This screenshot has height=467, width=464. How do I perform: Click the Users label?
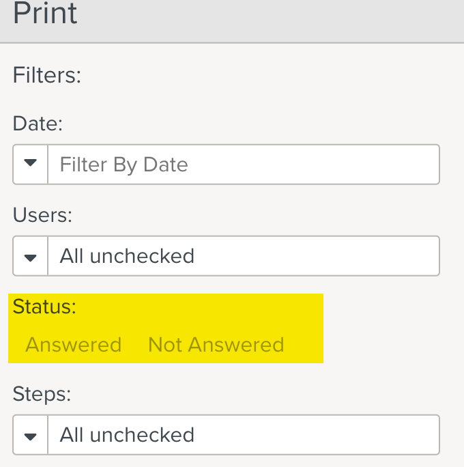[x=42, y=215]
